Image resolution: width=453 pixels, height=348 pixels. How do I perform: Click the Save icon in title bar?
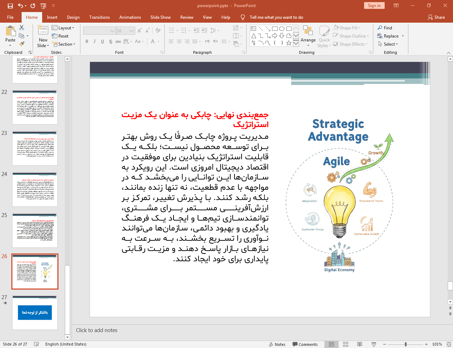(10, 6)
